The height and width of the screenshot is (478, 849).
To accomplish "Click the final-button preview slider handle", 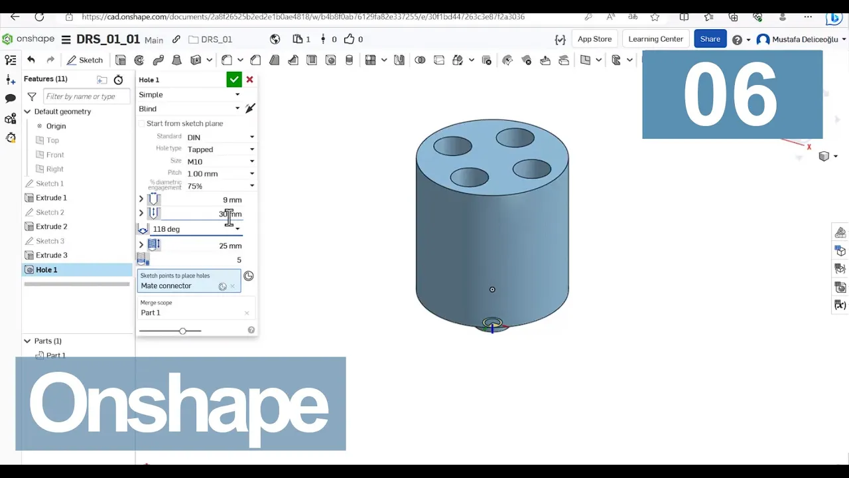I will tap(182, 331).
